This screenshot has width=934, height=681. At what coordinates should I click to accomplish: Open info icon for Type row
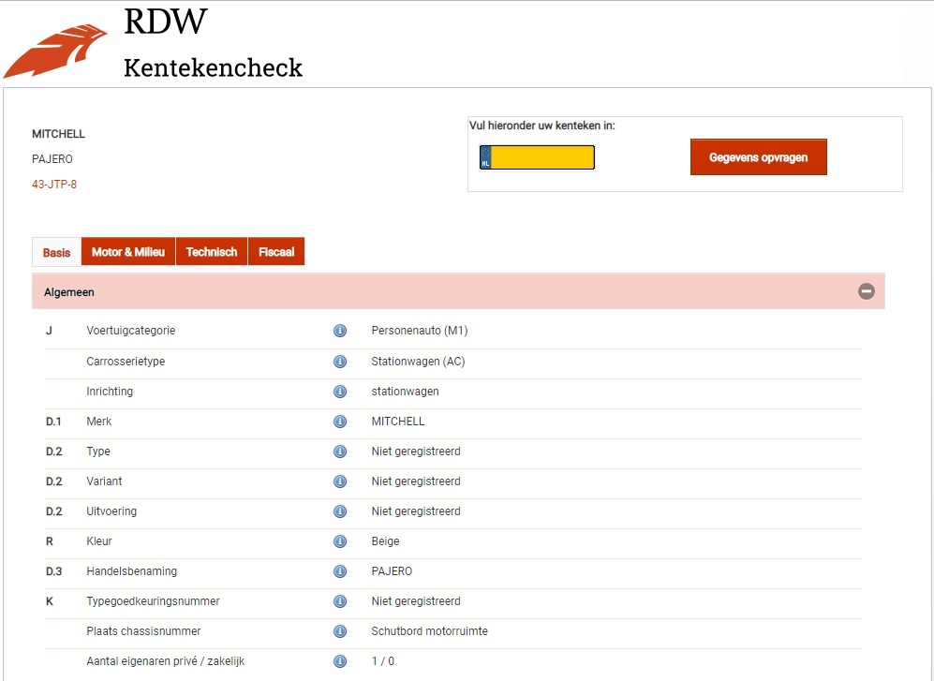pyautogui.click(x=340, y=452)
